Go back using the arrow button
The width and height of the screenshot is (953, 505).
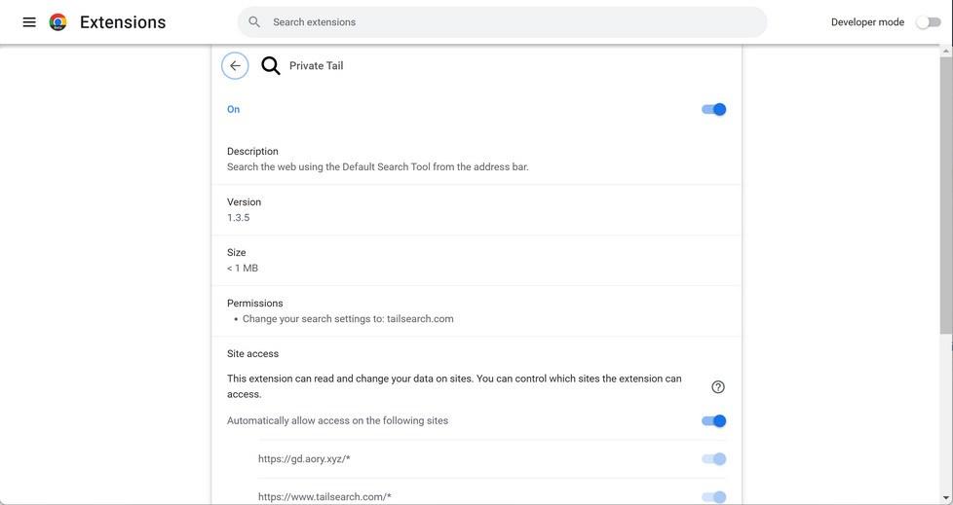[235, 65]
